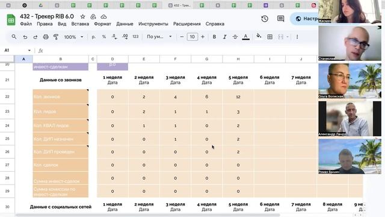Click the cloud save status icon

pos(103,17)
